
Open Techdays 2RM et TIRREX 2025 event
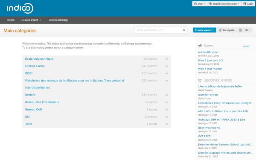pos(221,119)
